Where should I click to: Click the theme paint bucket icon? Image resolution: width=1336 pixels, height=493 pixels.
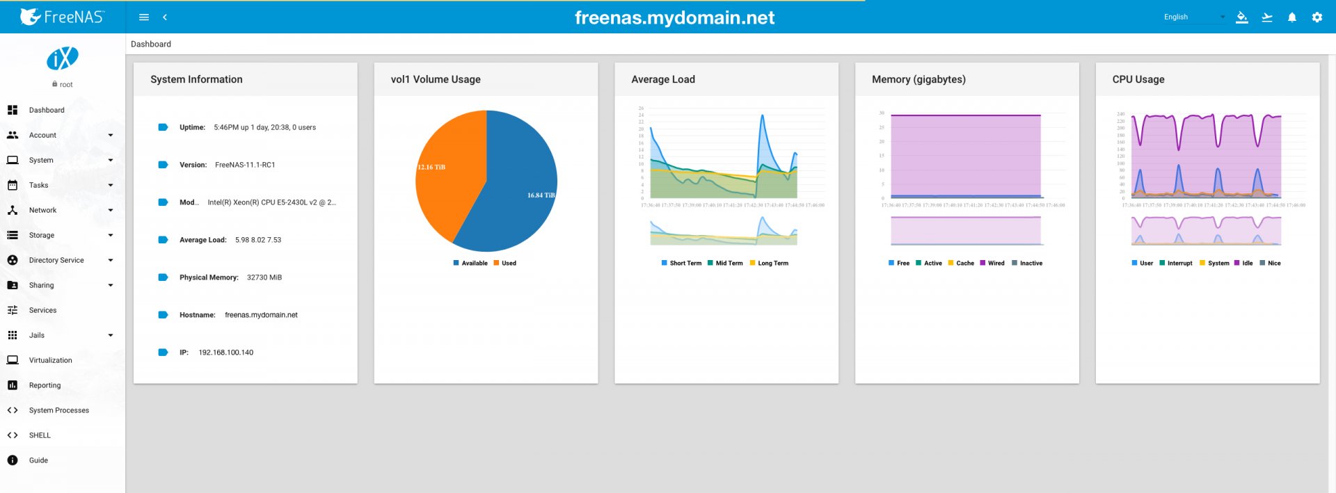(x=1242, y=17)
